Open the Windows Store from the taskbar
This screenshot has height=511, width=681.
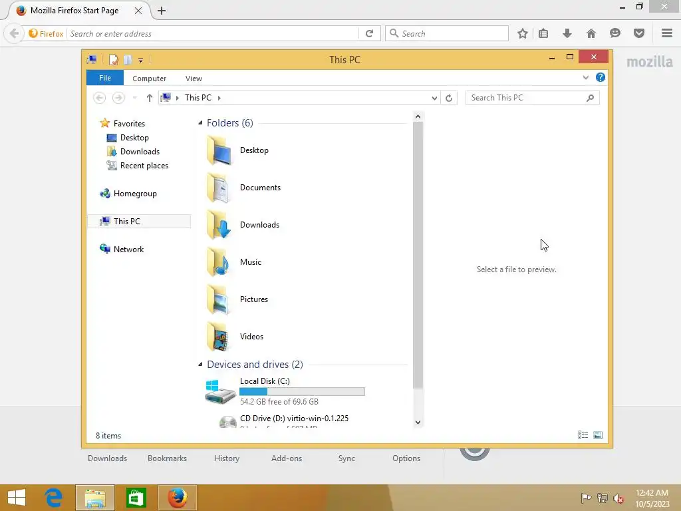tap(136, 498)
